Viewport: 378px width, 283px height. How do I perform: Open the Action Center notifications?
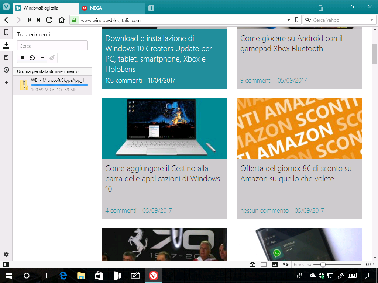(x=366, y=276)
